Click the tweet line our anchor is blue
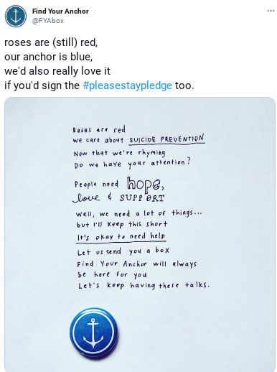The width and height of the screenshot is (277, 372). 48,57
